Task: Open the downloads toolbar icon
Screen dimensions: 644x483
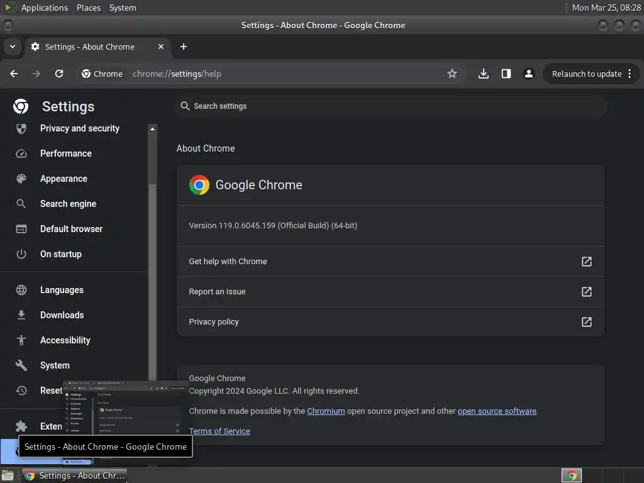Action: point(484,74)
